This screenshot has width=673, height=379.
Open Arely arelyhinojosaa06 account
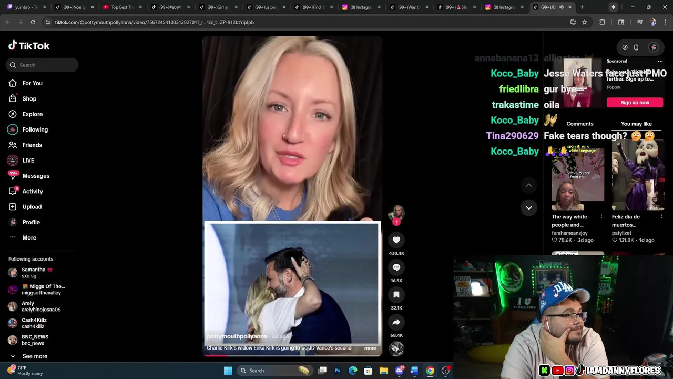35,306
